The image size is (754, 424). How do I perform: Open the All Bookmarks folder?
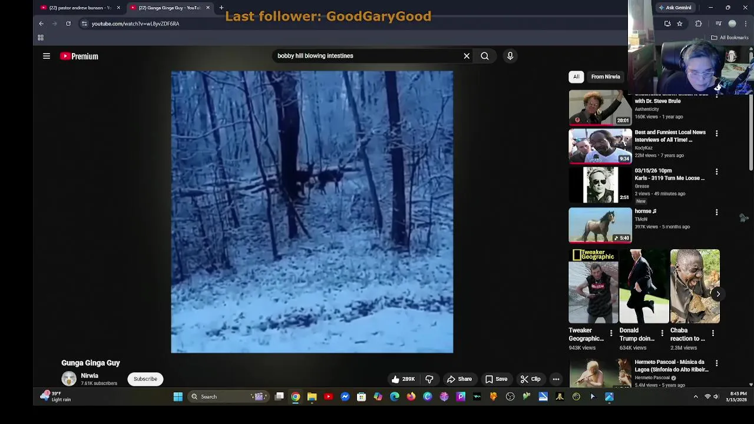coord(730,38)
